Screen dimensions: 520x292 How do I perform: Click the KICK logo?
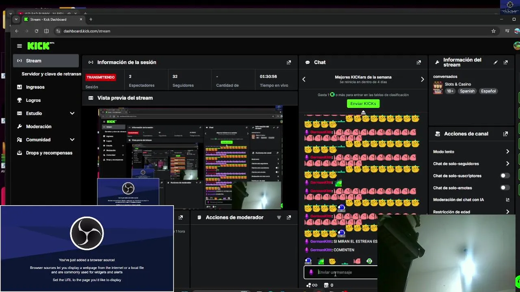pos(40,46)
